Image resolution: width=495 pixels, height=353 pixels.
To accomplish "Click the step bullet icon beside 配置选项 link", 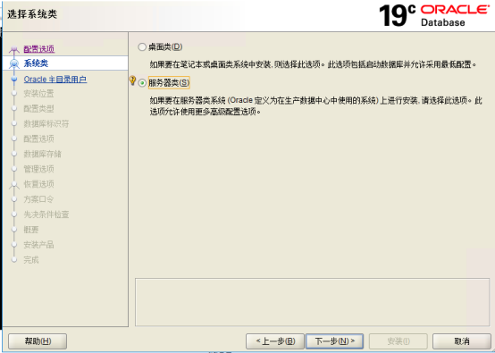I will pos(14,49).
